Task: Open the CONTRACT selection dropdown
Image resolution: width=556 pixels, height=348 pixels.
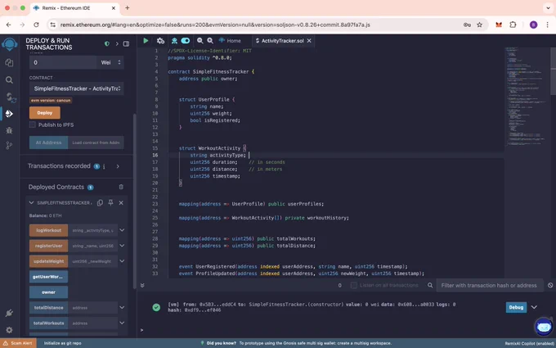Action: (77, 88)
